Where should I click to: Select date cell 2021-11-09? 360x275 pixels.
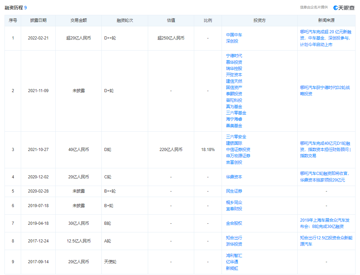point(38,91)
